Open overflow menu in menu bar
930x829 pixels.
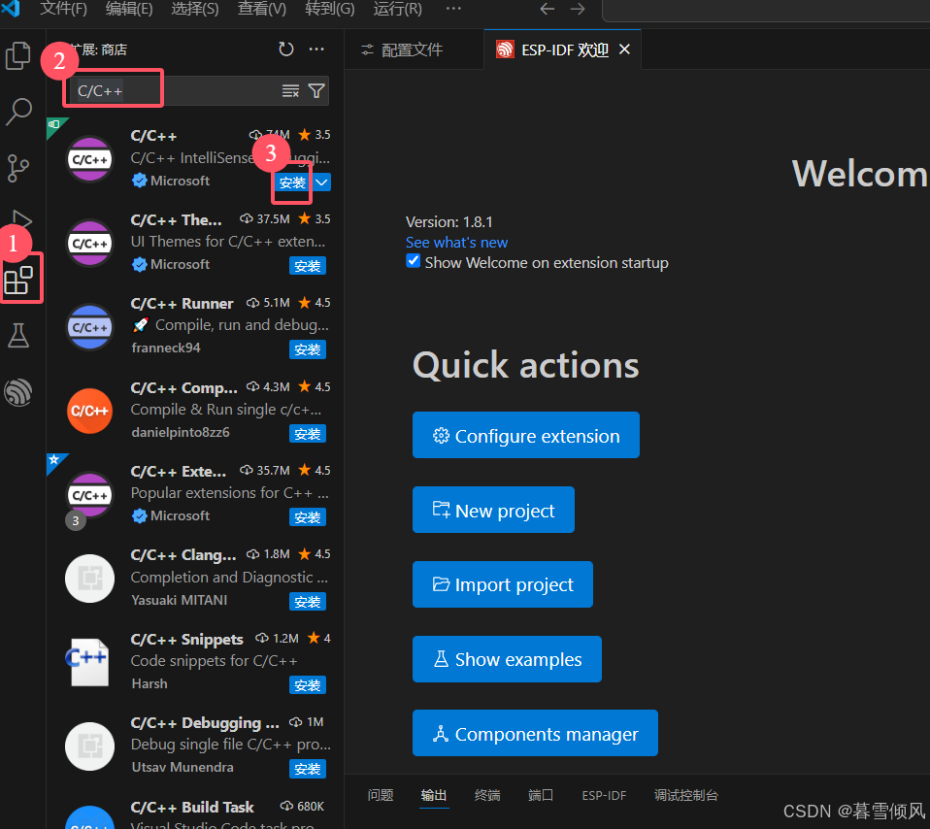click(x=453, y=9)
